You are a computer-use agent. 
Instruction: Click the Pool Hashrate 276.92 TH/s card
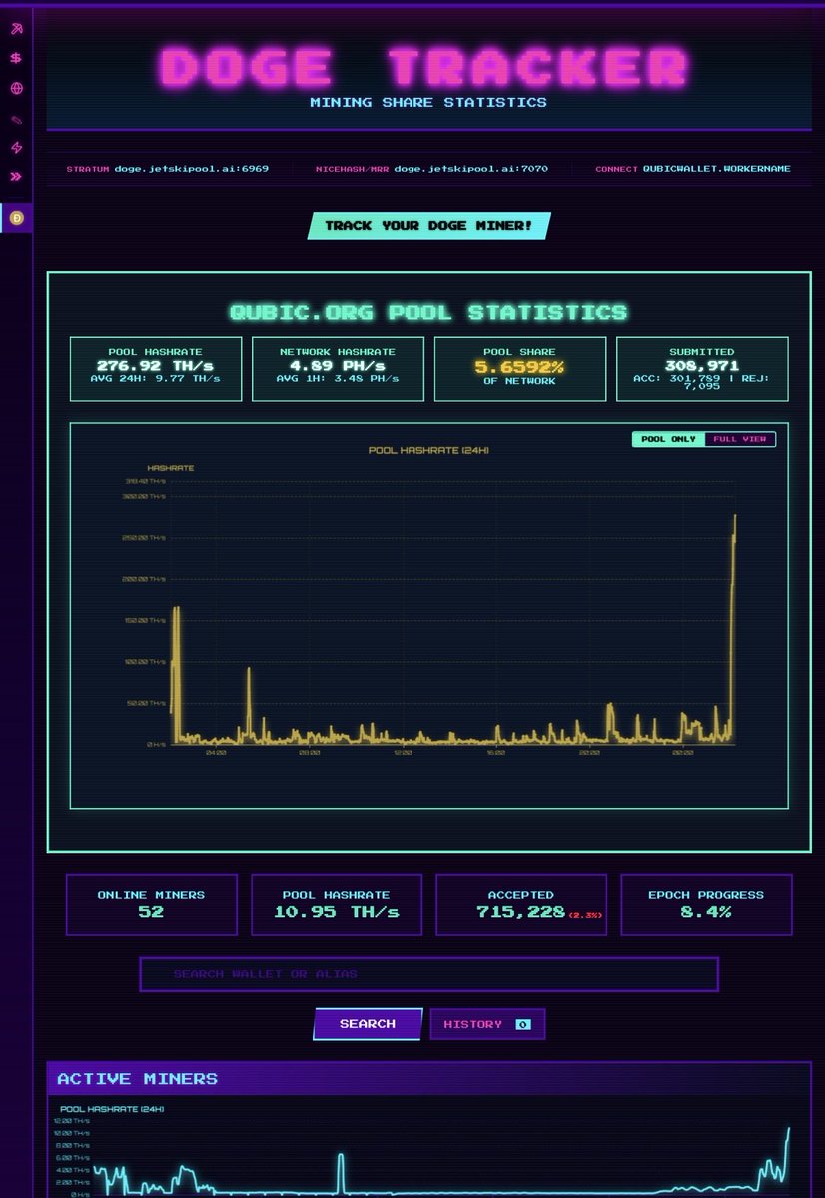156,369
